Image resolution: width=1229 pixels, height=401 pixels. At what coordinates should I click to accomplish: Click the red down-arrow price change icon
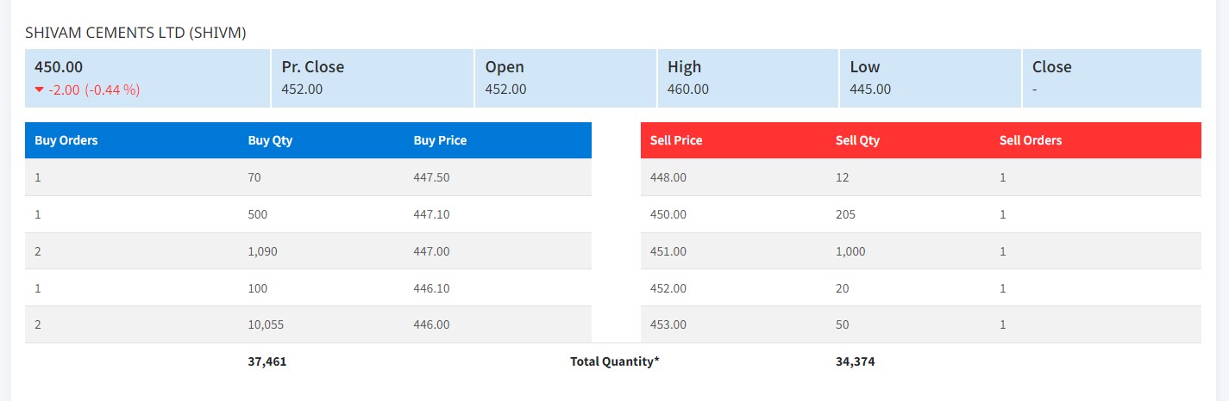pos(40,89)
